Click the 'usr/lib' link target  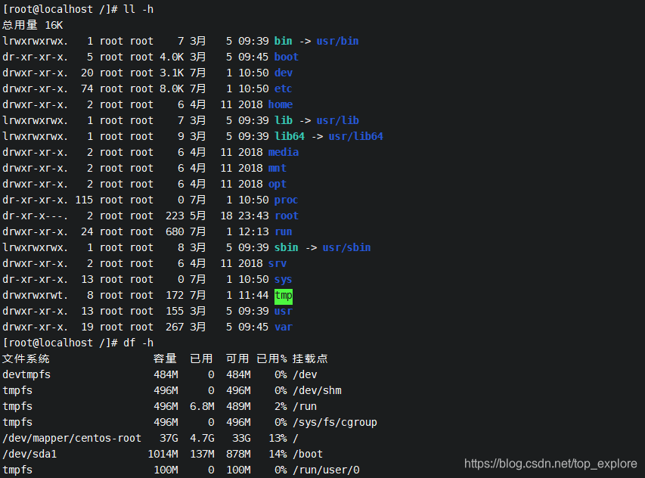tap(337, 120)
